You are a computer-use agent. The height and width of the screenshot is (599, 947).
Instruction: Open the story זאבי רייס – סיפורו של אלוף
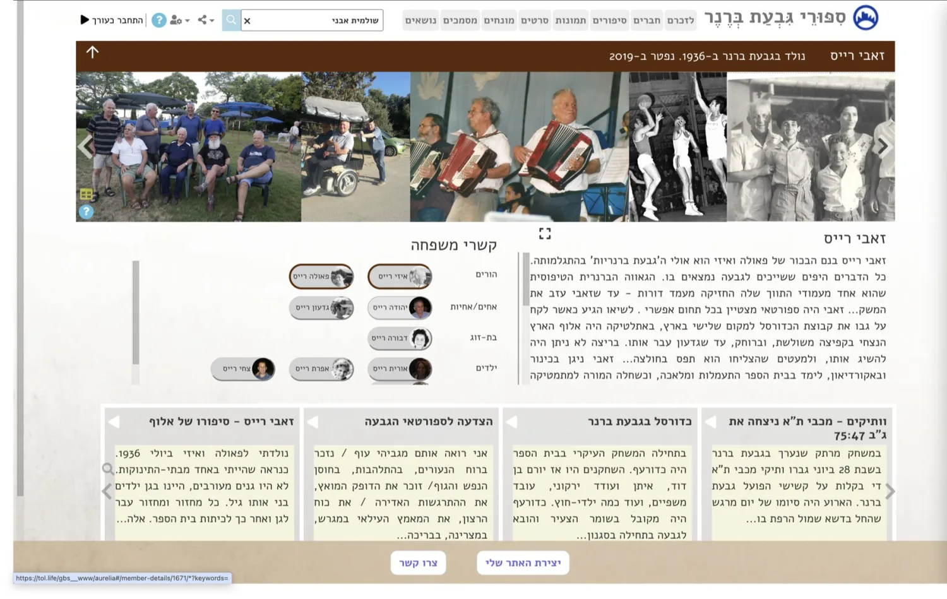coord(222,421)
